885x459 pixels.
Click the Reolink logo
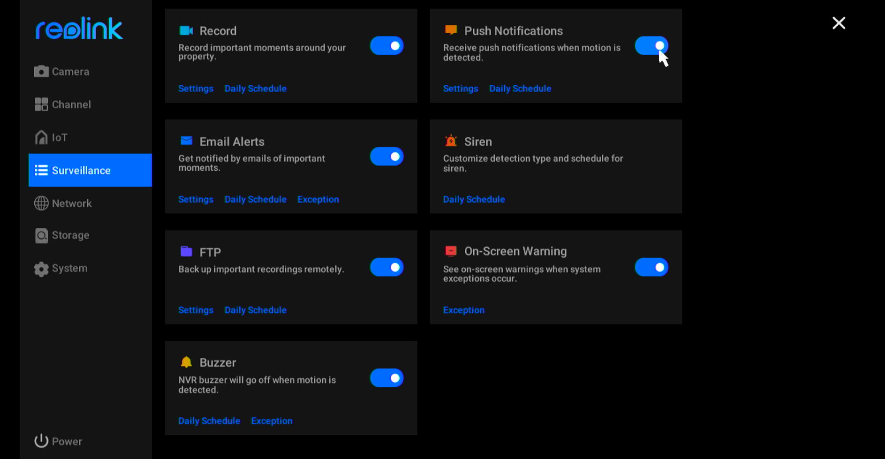click(x=79, y=29)
